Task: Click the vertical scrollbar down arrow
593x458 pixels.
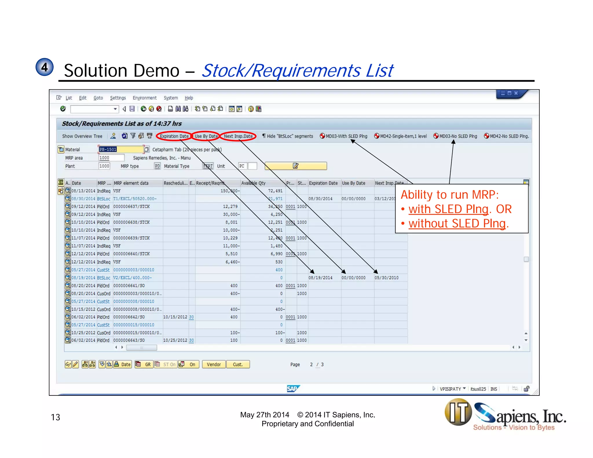Action: click(526, 340)
